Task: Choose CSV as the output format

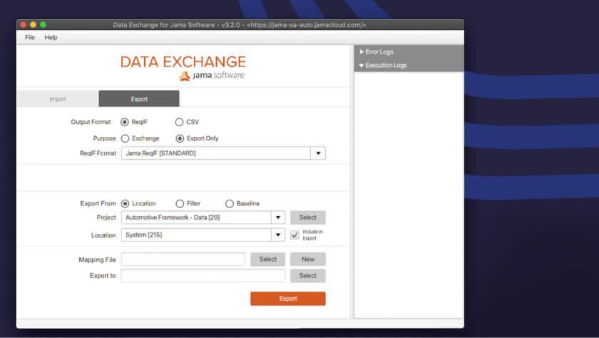Action: click(179, 122)
